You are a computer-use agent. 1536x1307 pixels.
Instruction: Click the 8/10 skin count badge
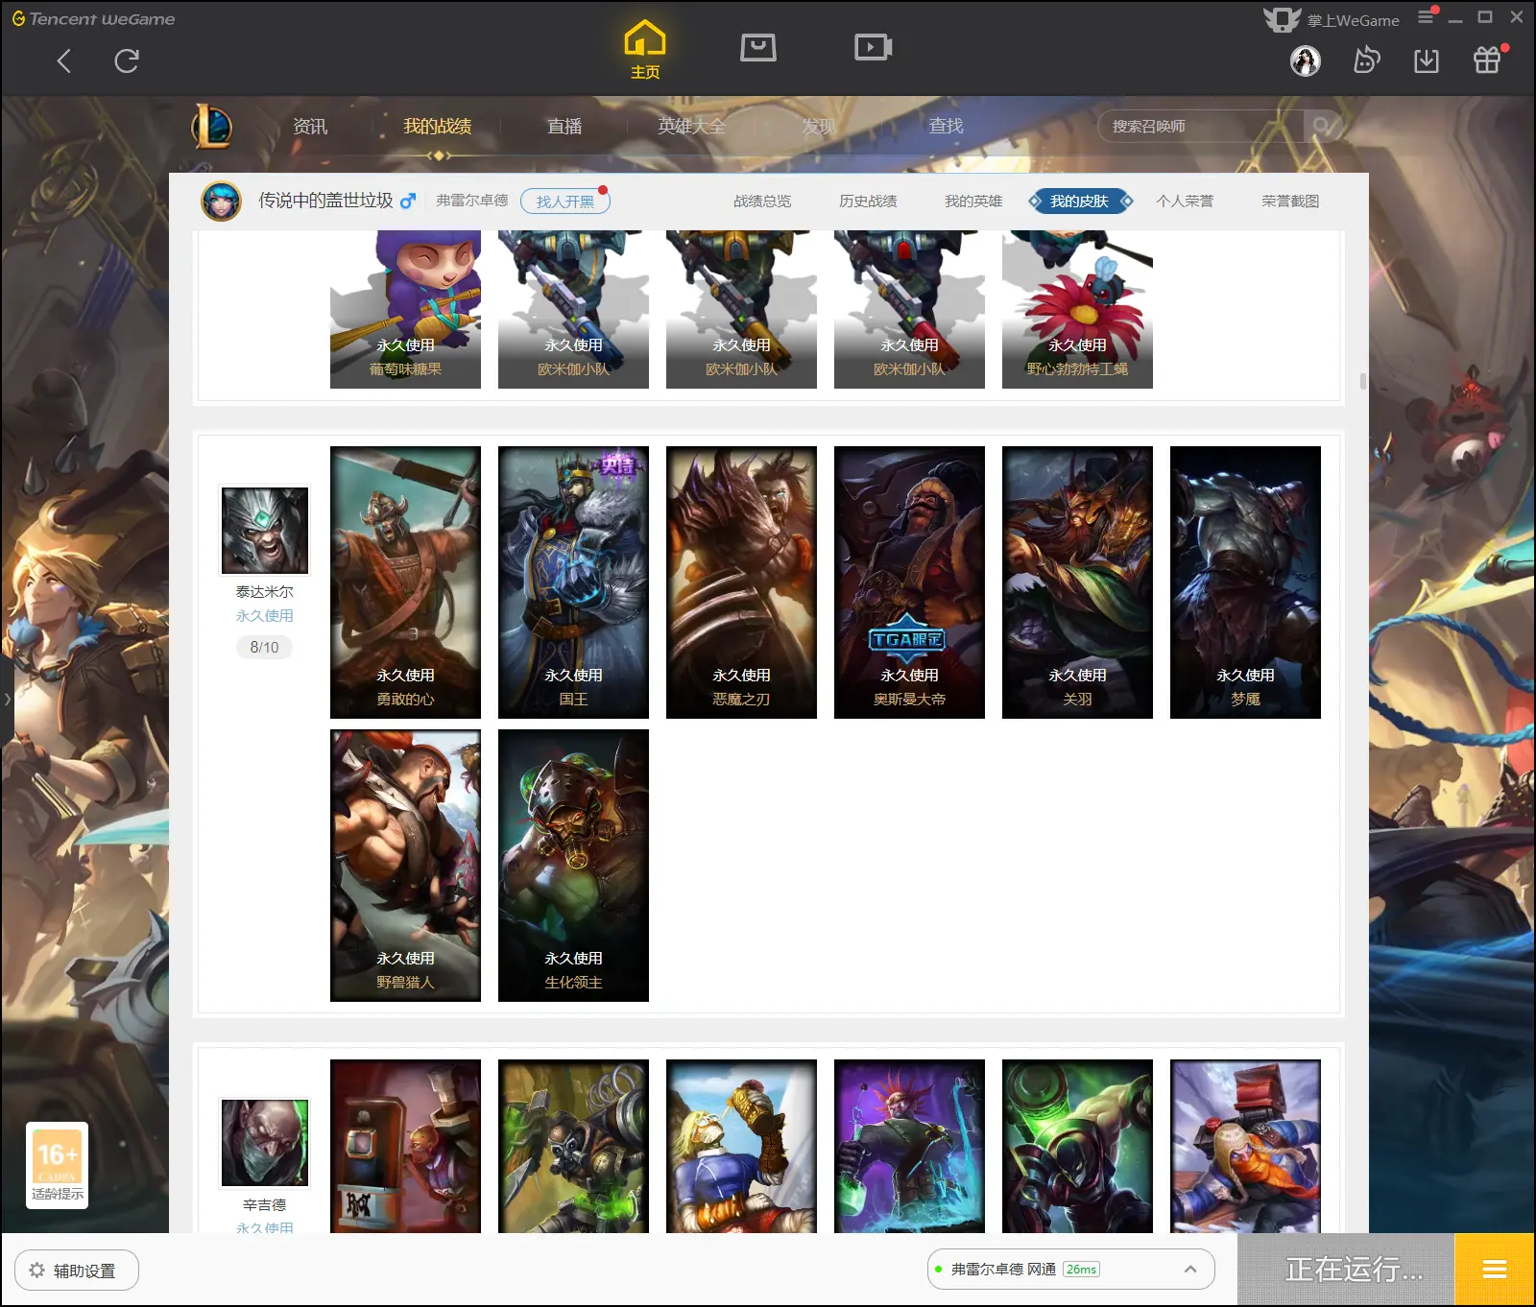click(x=264, y=648)
